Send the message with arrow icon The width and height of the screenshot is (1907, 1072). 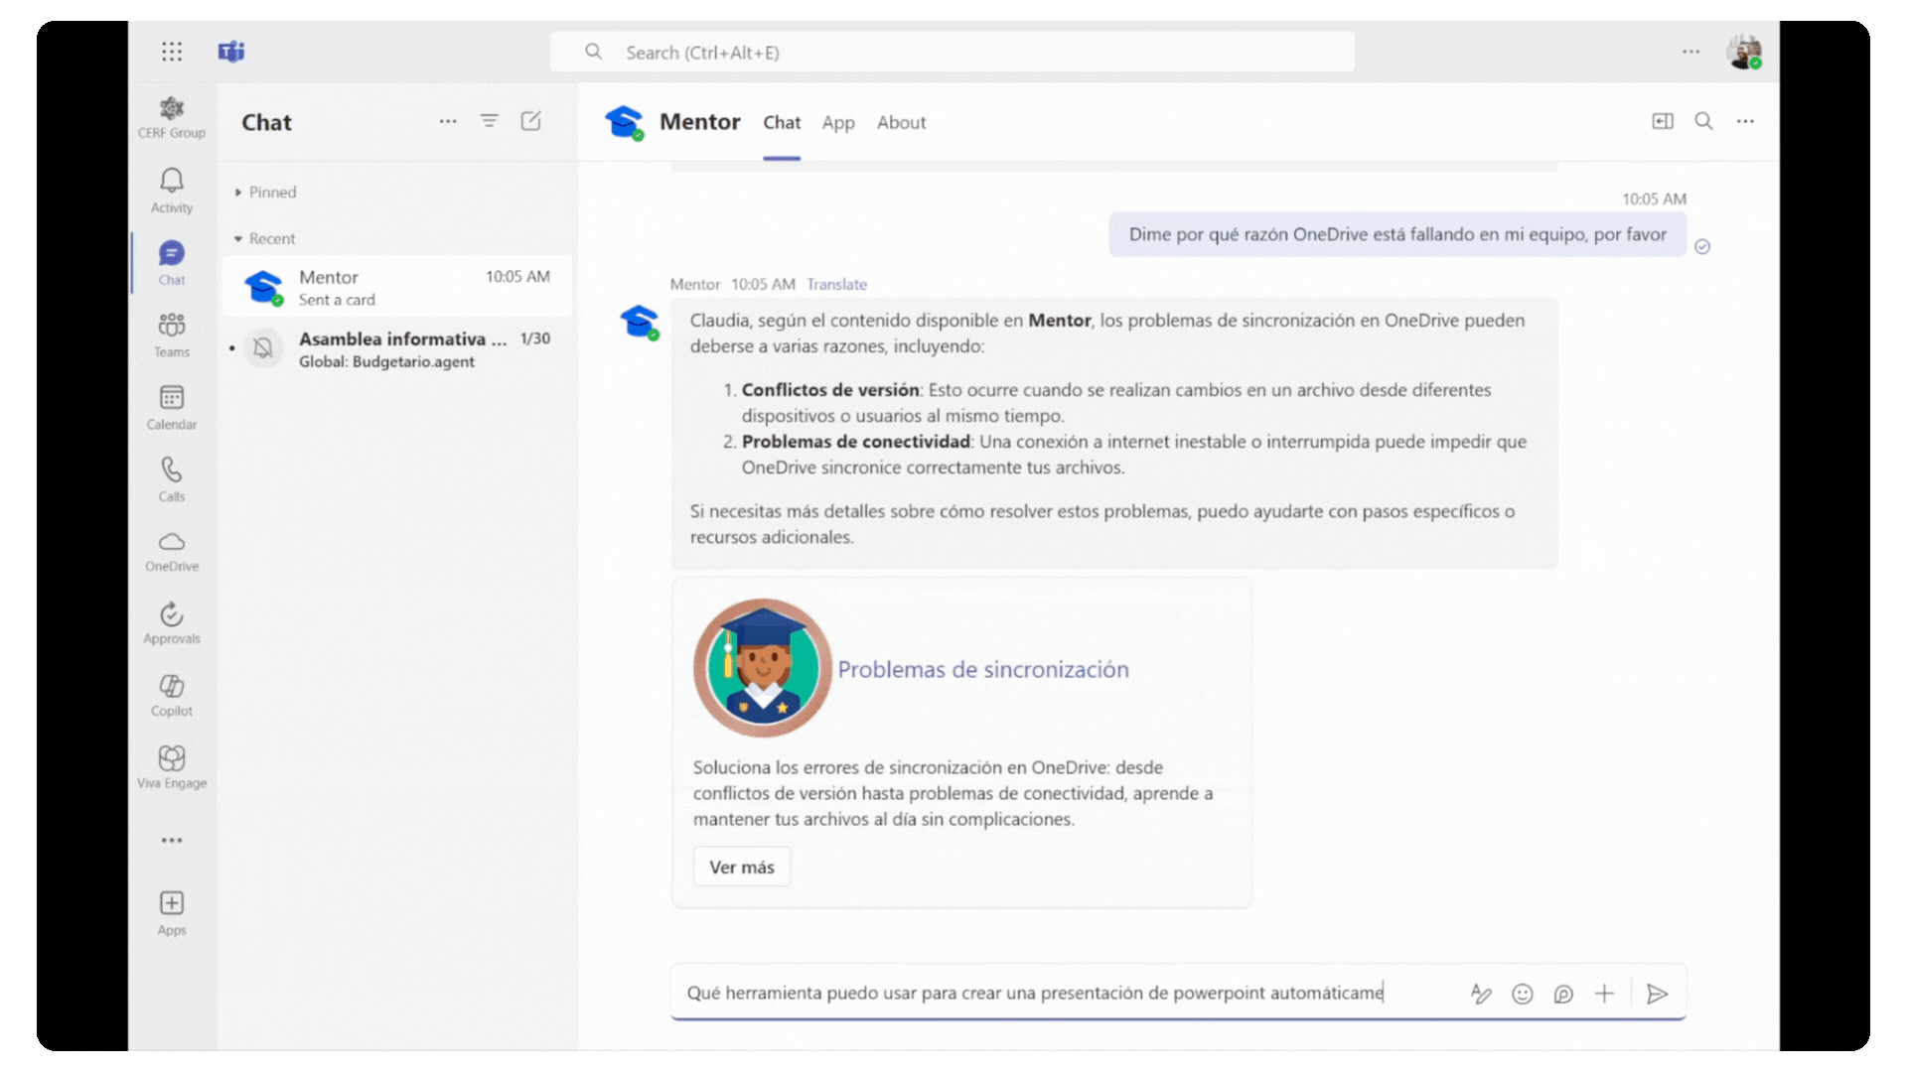[1657, 994]
